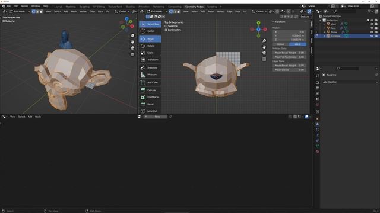This screenshot has height=213, width=380.
Task: Choose the Add Cube tool
Action: pos(150,82)
